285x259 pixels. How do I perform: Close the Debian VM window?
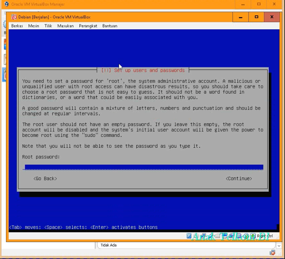pos(272,17)
